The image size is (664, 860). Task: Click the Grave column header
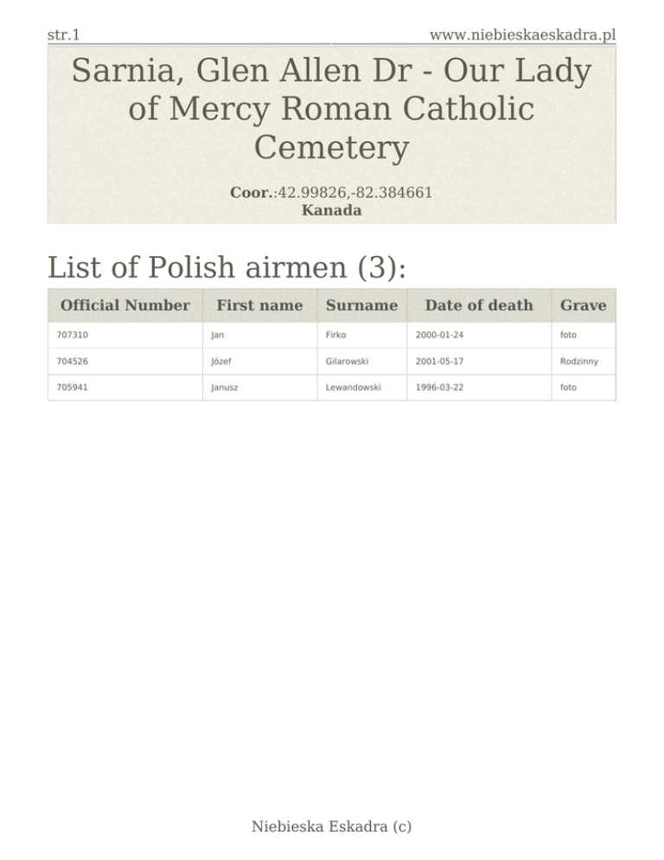(x=583, y=305)
